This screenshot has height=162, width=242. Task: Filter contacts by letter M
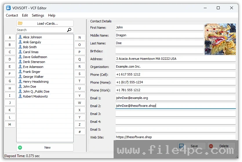point(10,125)
